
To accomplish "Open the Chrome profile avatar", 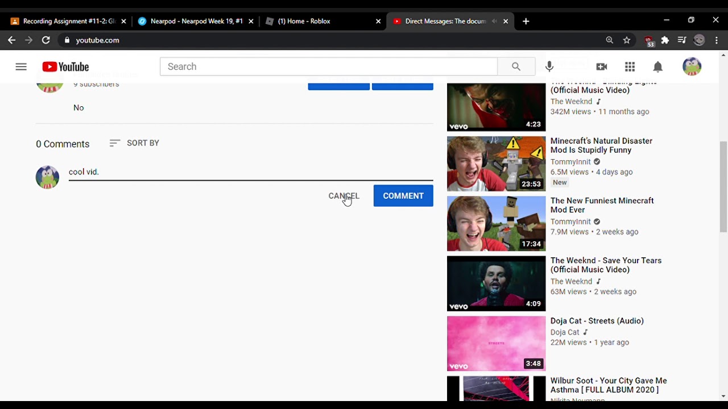I will tap(699, 40).
